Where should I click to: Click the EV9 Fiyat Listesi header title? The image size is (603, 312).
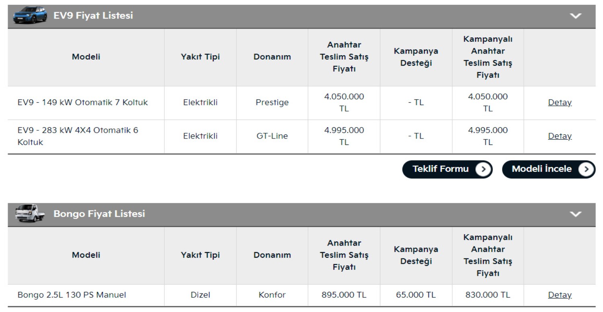(x=93, y=16)
